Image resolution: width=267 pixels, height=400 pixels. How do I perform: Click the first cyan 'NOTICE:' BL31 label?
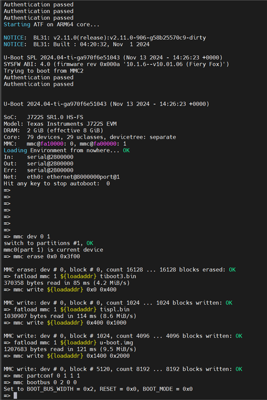pos(15,38)
